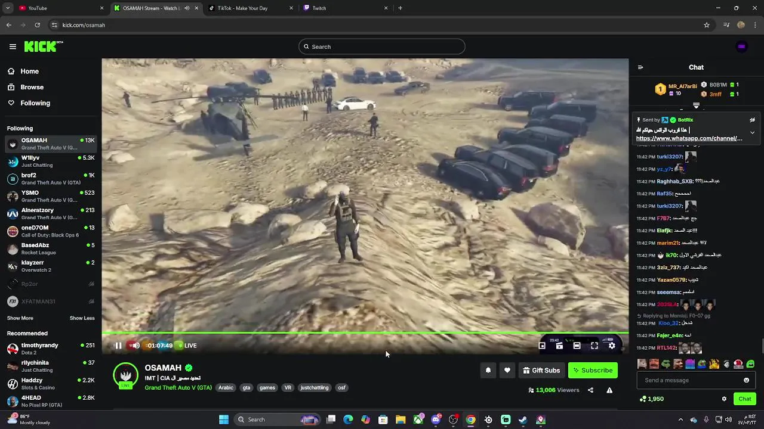Image resolution: width=764 pixels, height=429 pixels.
Task: Open BasedAbz channel in sidebar
Action: click(x=51, y=248)
